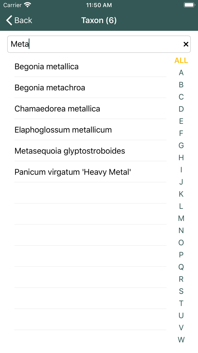
Task: Tap the Back chevron arrow
Action: (x=9, y=20)
